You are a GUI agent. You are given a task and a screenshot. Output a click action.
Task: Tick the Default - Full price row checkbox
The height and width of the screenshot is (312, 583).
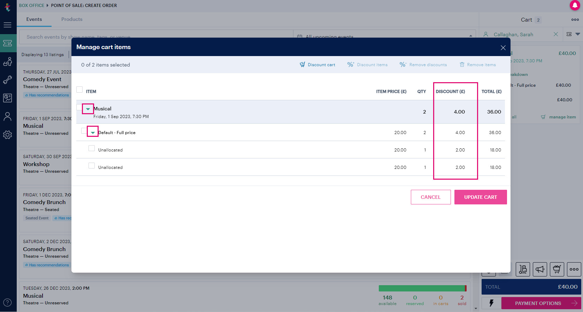click(84, 131)
